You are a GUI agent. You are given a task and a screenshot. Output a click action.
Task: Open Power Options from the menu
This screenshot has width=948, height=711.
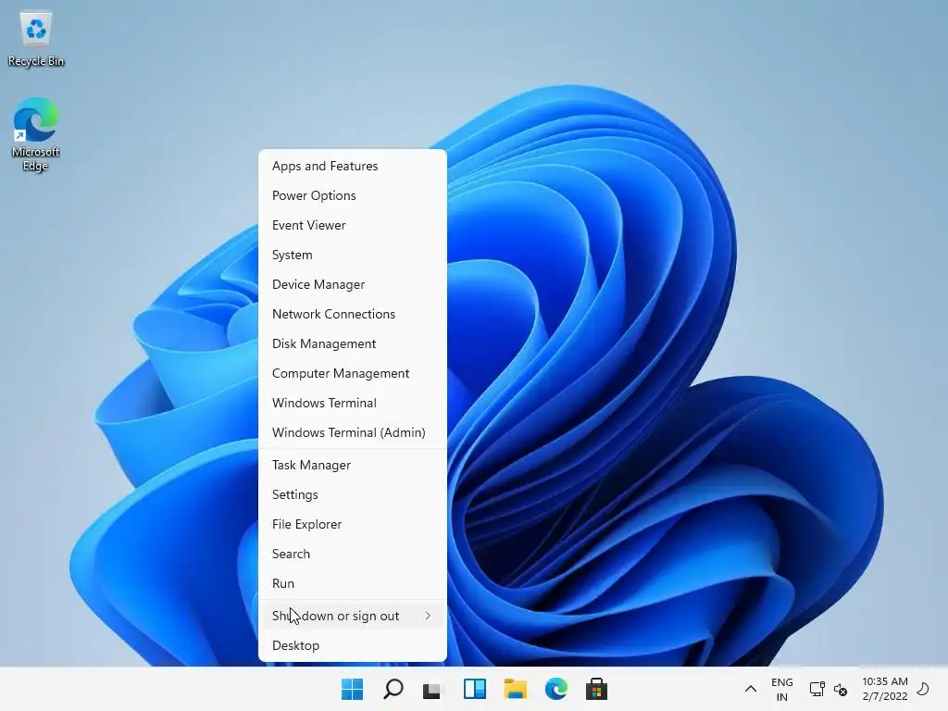[x=353, y=195]
